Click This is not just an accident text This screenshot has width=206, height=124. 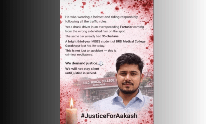pyautogui.click(x=91, y=51)
